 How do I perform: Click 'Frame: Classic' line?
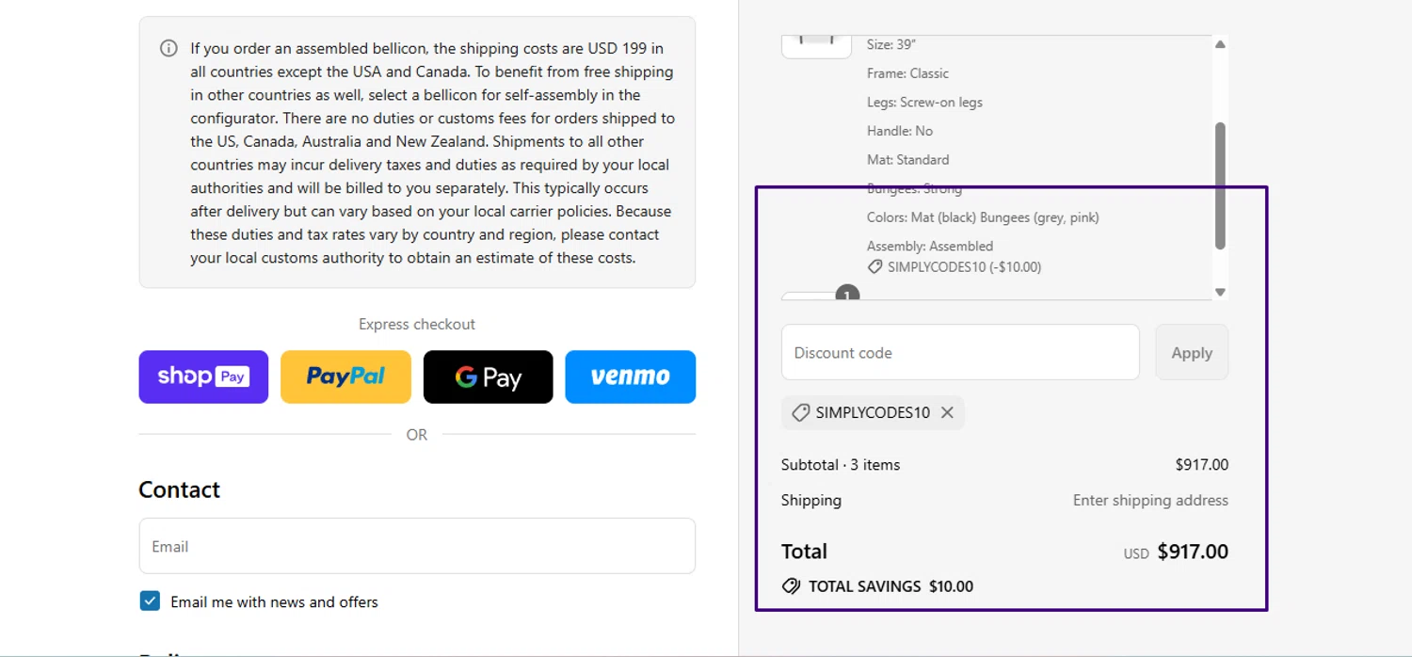click(907, 73)
